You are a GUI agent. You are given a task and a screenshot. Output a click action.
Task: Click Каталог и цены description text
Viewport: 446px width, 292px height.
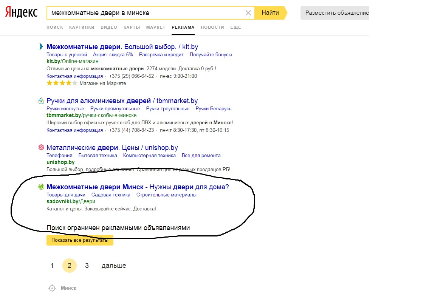101,209
